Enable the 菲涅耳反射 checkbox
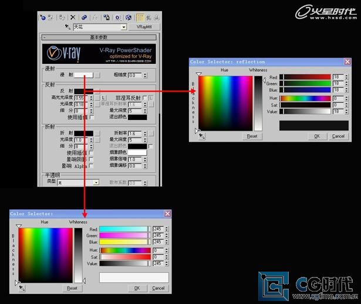361x304 pixels. coord(144,98)
